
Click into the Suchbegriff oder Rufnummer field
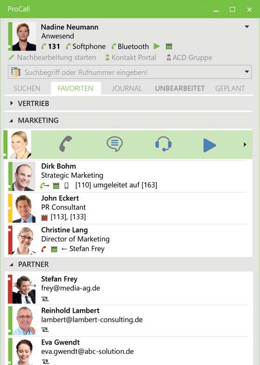[x=130, y=72]
